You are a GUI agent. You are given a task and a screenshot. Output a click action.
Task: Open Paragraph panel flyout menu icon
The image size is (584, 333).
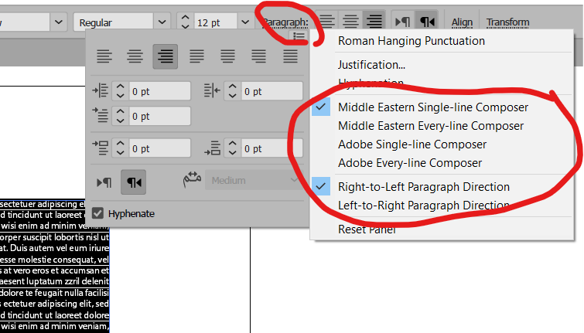[x=299, y=36]
